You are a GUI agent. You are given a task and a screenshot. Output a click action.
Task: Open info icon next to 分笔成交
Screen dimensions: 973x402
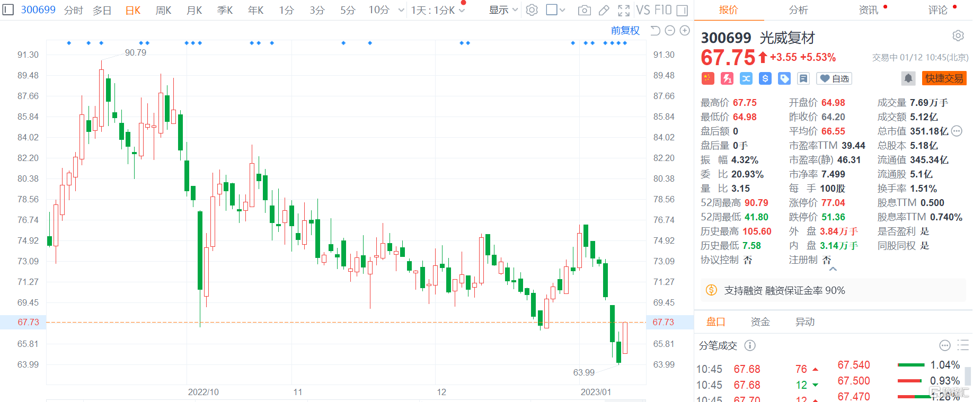pyautogui.click(x=750, y=345)
